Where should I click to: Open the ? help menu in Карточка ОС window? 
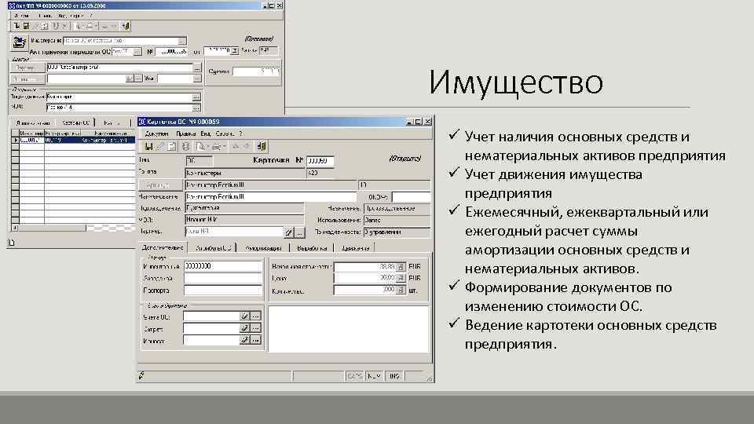240,133
